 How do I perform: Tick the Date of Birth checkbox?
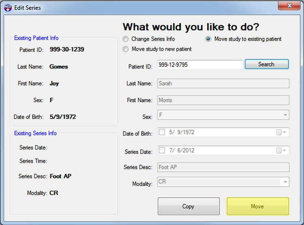(x=162, y=132)
